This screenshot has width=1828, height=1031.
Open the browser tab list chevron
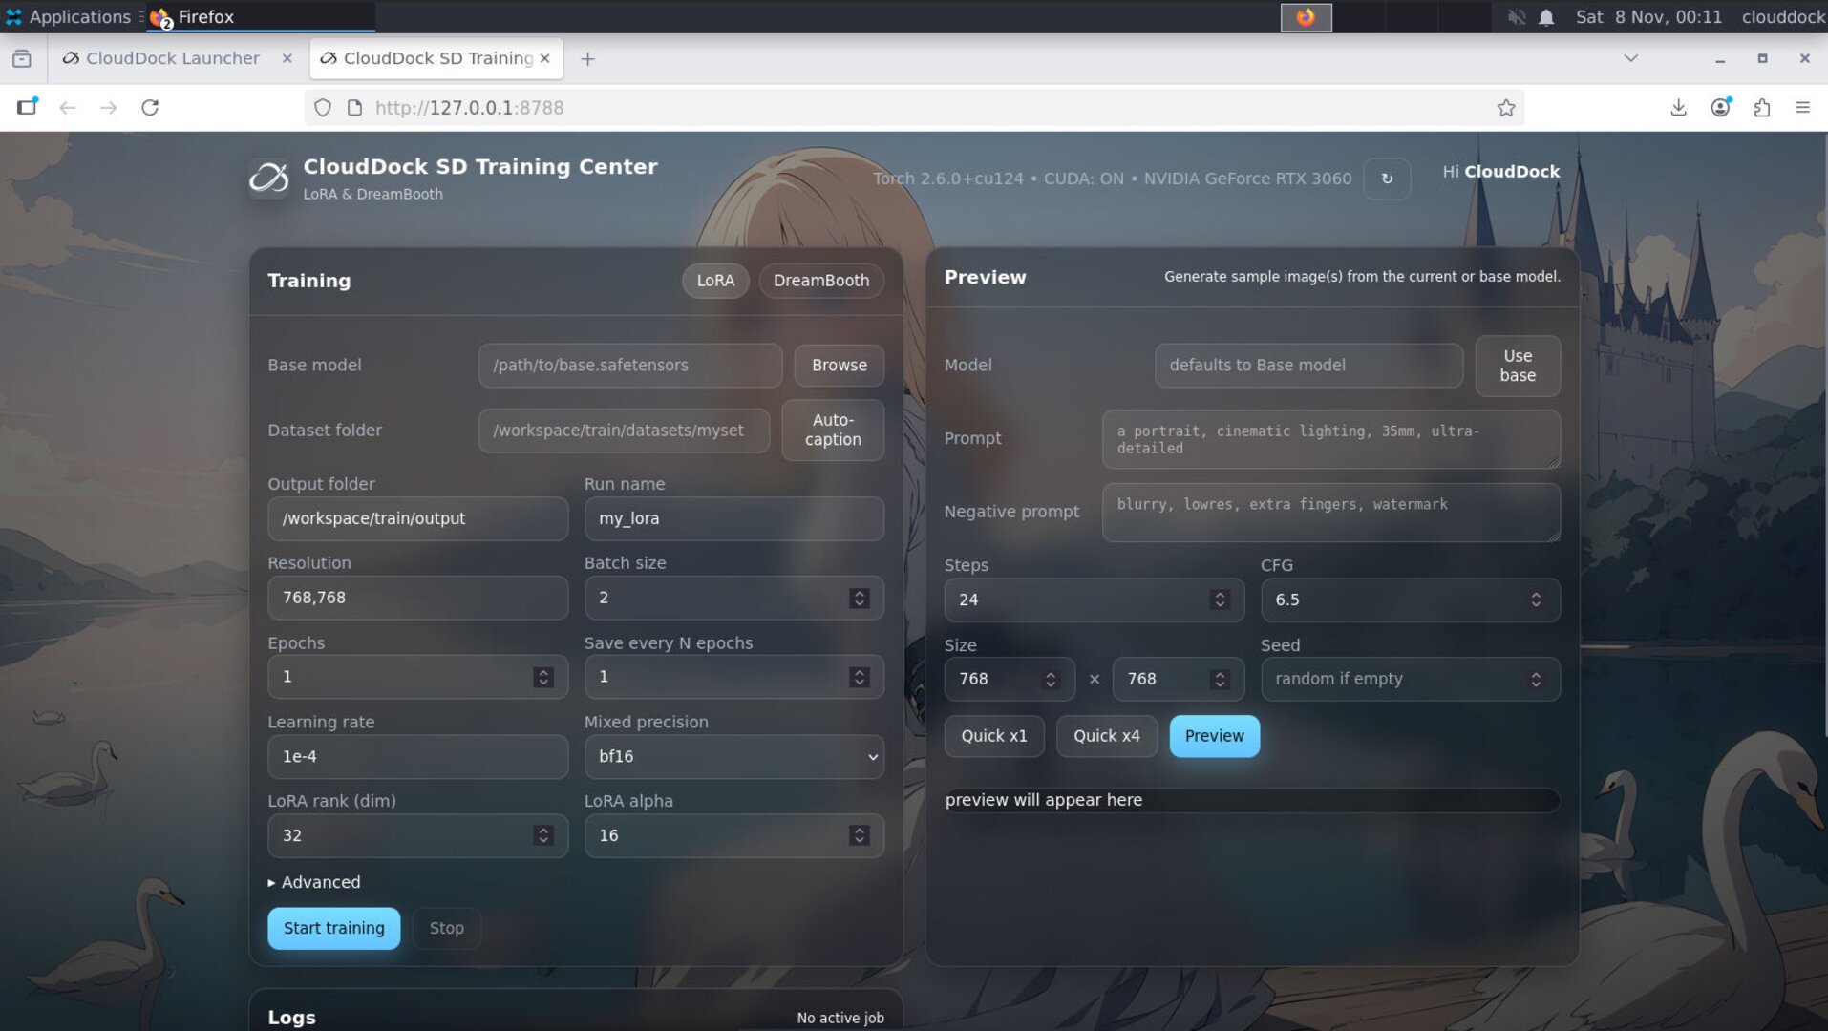click(x=1628, y=58)
